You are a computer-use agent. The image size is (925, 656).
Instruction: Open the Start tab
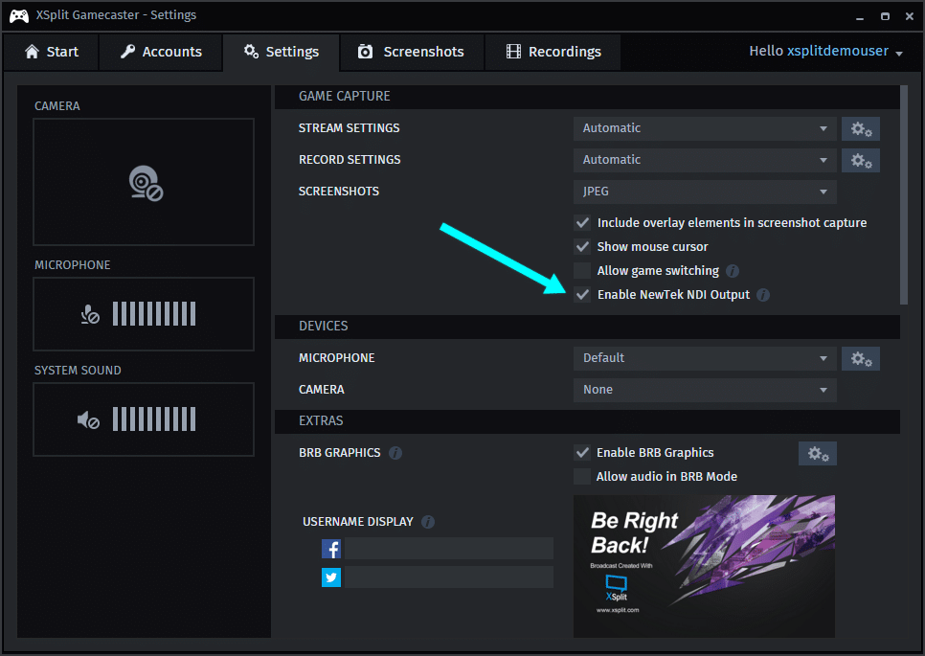click(52, 52)
